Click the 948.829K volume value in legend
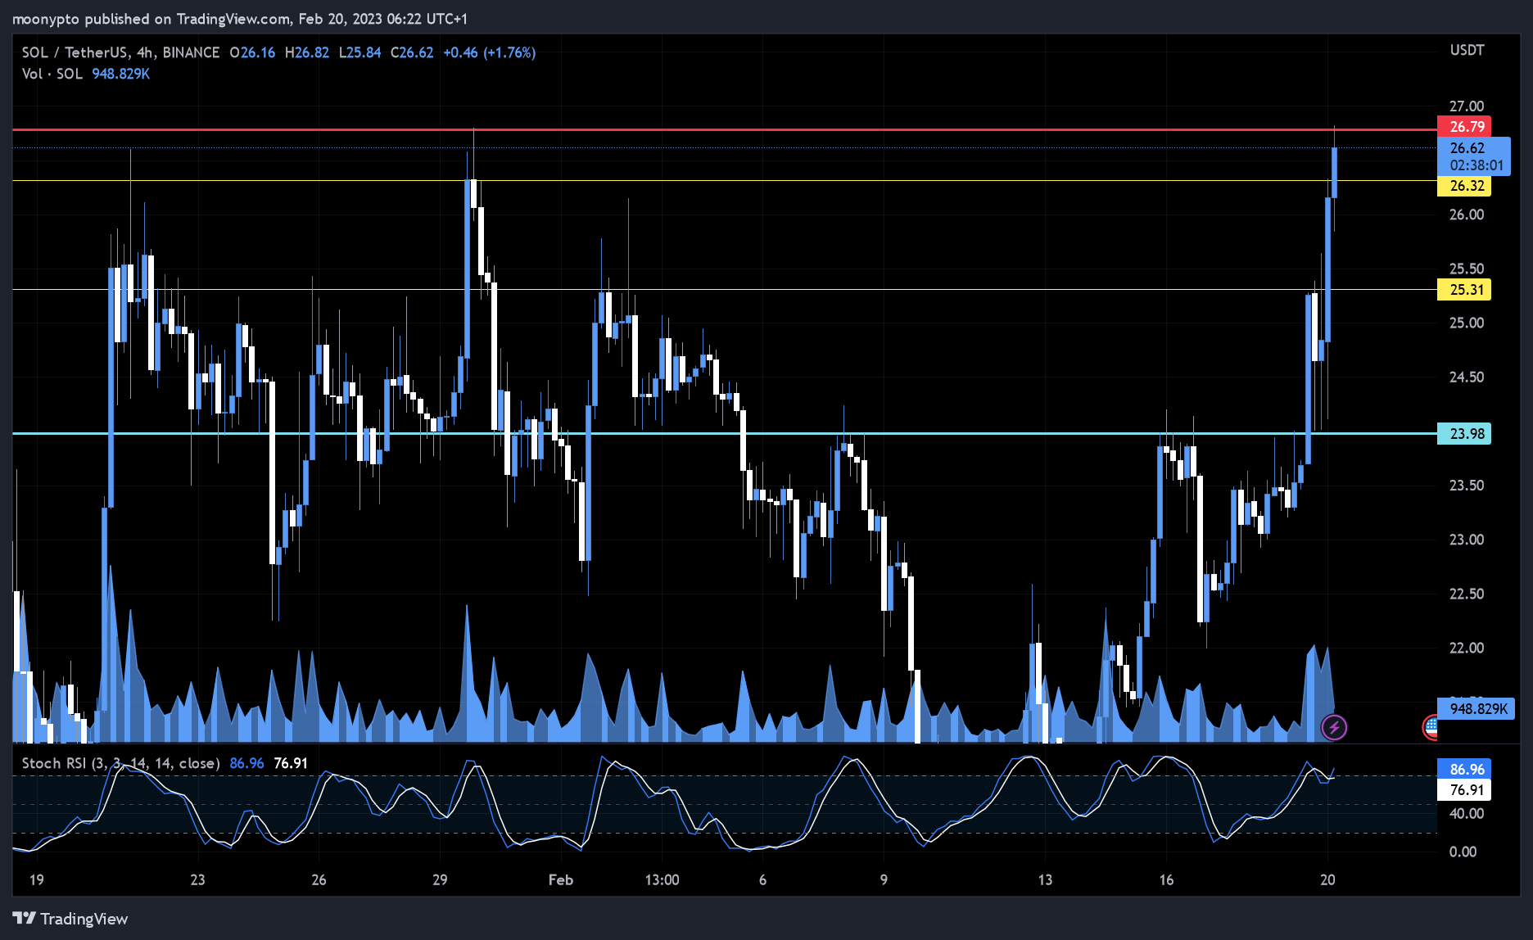 tap(120, 74)
